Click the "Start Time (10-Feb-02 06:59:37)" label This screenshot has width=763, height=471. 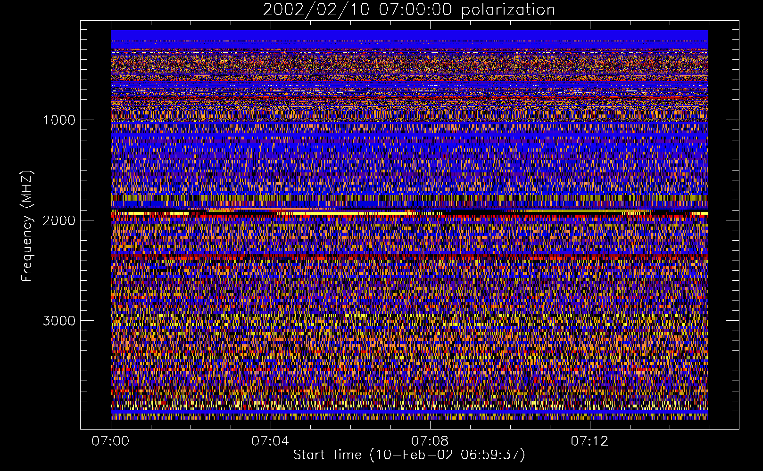(409, 455)
